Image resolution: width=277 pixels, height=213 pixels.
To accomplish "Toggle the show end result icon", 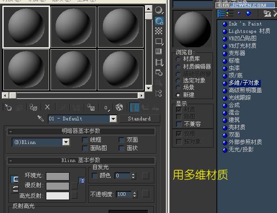I will coord(134,107).
